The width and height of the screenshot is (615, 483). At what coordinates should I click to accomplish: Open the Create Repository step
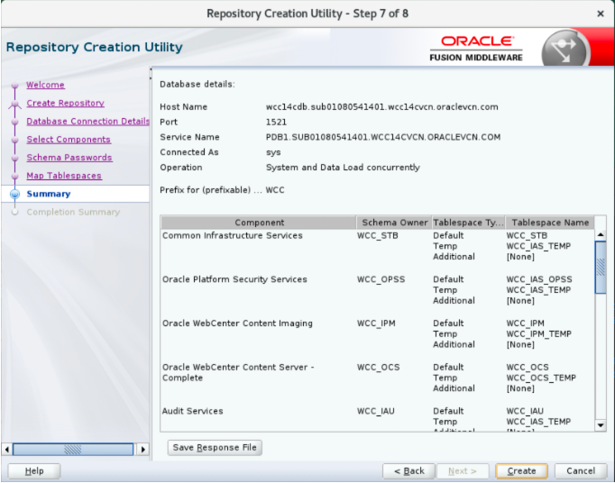65,103
